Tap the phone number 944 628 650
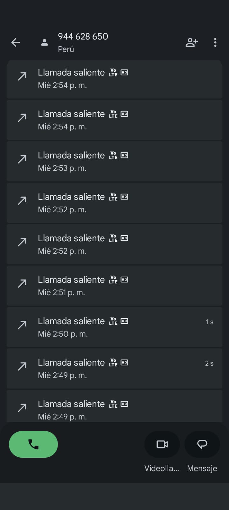The image size is (229, 510). point(83,37)
